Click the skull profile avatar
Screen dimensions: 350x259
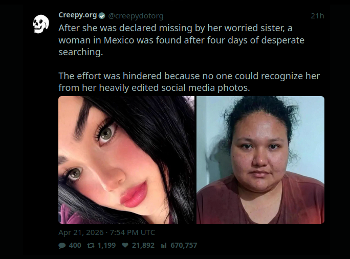pyautogui.click(x=41, y=24)
